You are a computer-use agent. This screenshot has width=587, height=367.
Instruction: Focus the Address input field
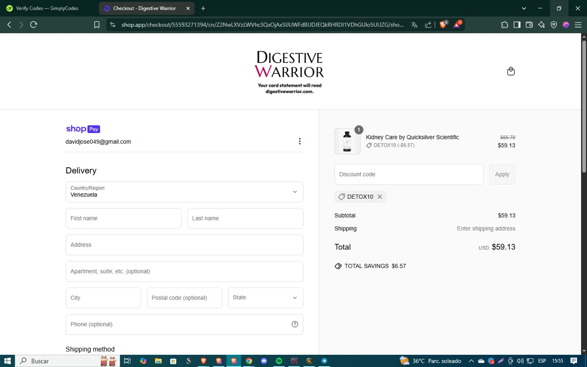184,245
